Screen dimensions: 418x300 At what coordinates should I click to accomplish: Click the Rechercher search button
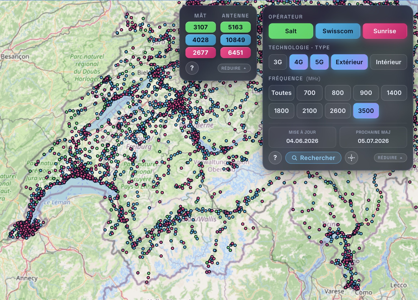pyautogui.click(x=313, y=158)
